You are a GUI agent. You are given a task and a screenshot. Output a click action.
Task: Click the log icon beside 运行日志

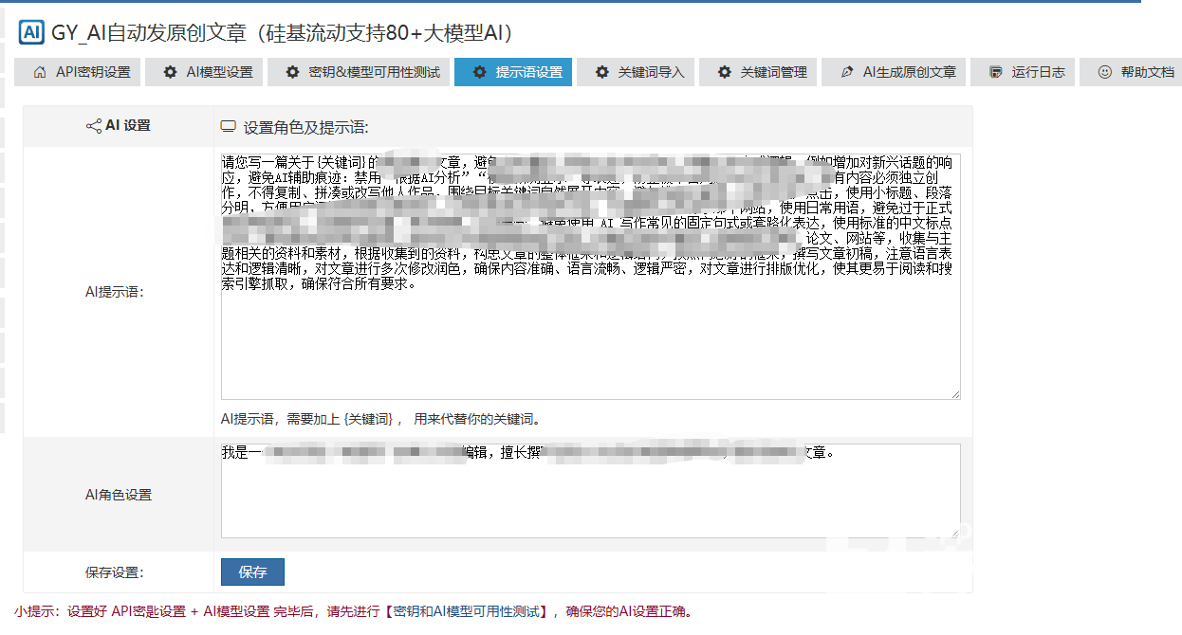(995, 72)
